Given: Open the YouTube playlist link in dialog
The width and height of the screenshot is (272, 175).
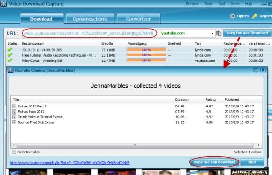Looking at the screenshot, I should click(x=70, y=163).
